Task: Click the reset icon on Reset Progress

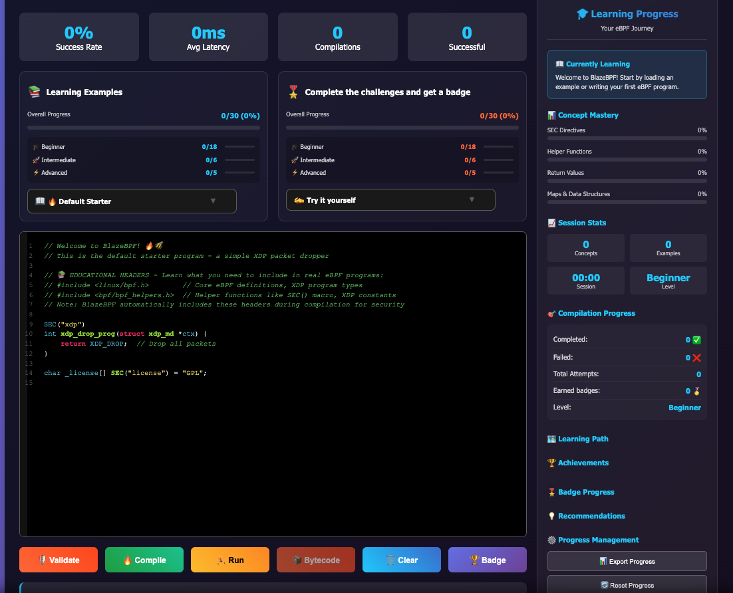Action: click(605, 585)
